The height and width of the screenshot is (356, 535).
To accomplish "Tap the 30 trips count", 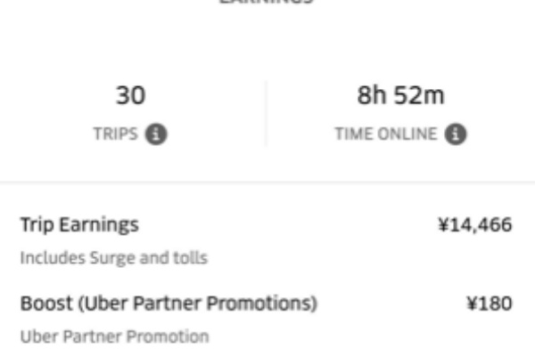I will tap(131, 95).
